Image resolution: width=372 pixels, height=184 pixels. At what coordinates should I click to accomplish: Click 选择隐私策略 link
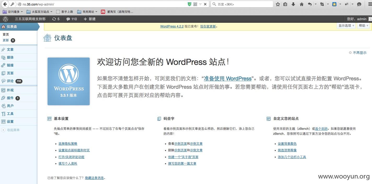68,144
